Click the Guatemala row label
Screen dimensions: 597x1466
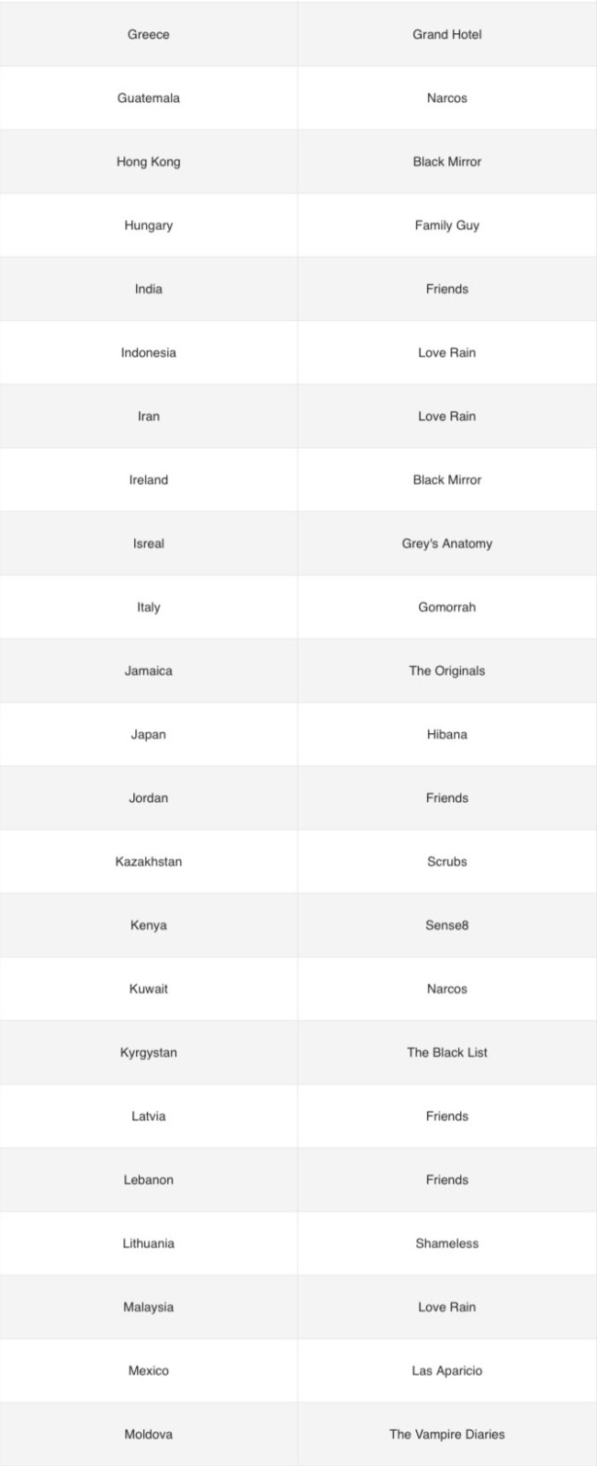149,98
